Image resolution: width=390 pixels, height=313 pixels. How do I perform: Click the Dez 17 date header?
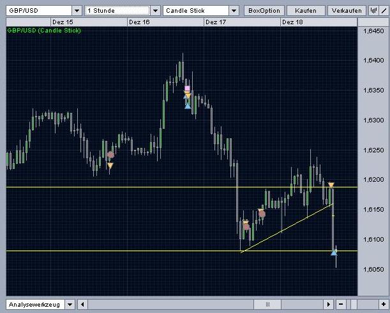pos(216,22)
